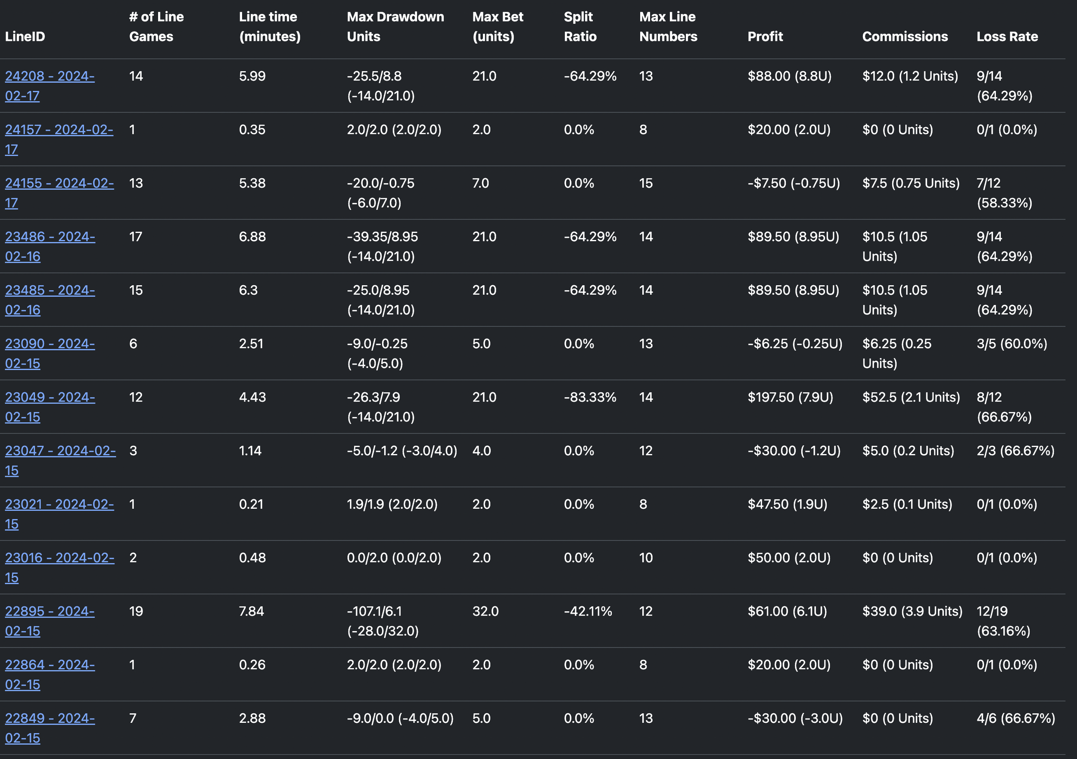Open line 23049 - 2024-02-15 link
Screen dimensions: 1077x759
pos(50,397)
